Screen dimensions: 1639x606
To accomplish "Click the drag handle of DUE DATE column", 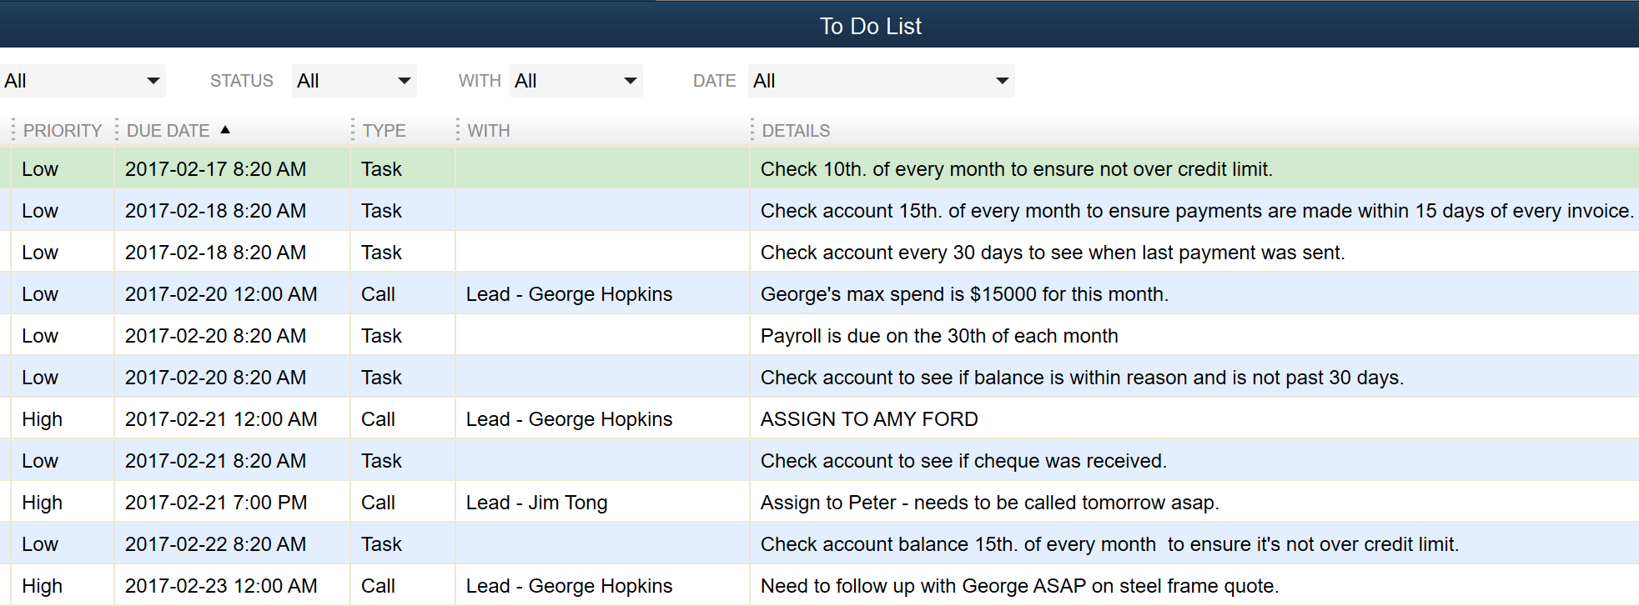I will tap(117, 130).
